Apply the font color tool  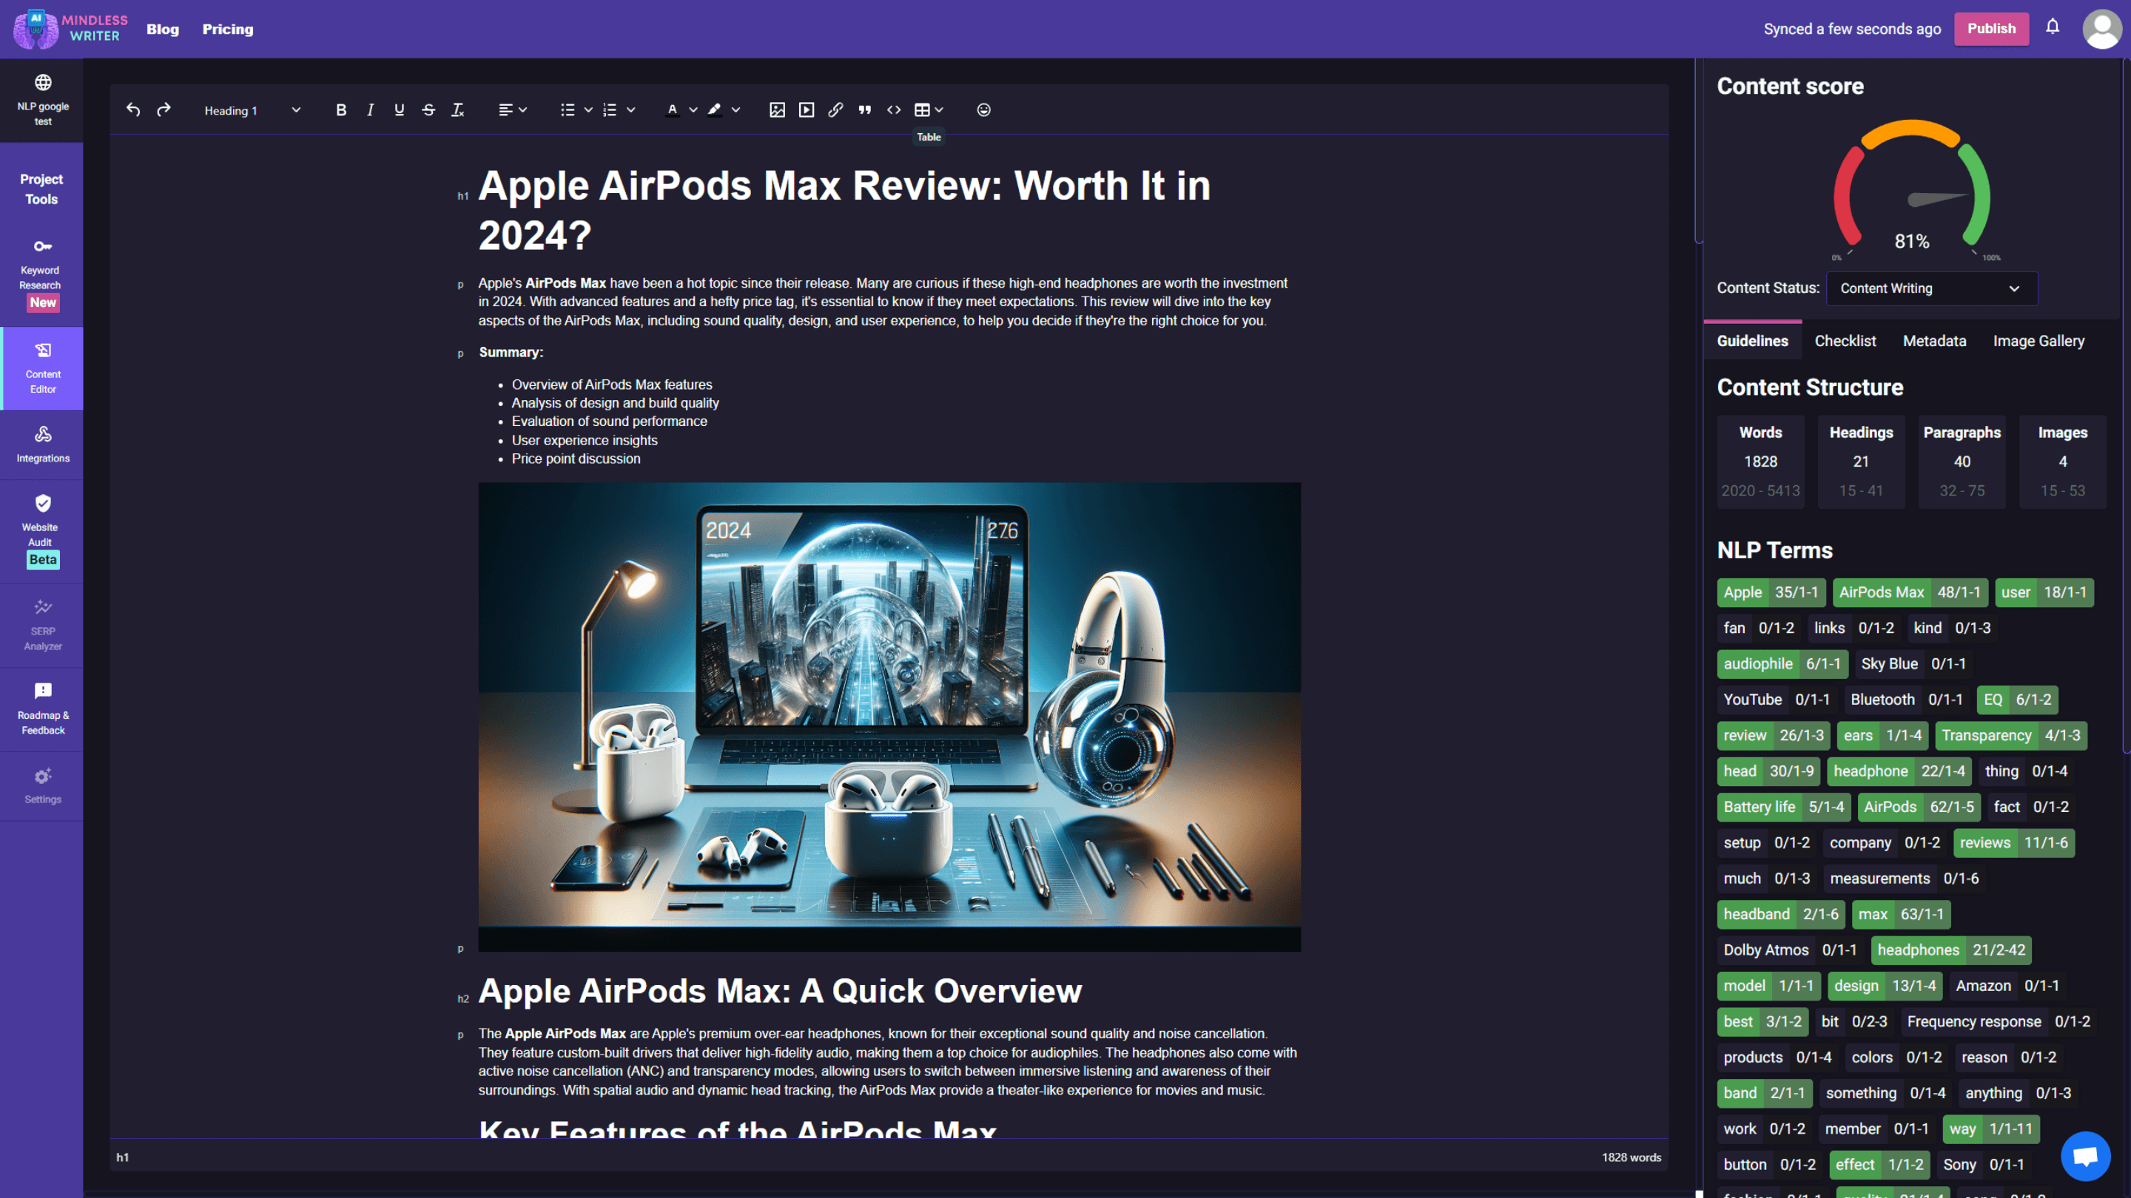673,110
